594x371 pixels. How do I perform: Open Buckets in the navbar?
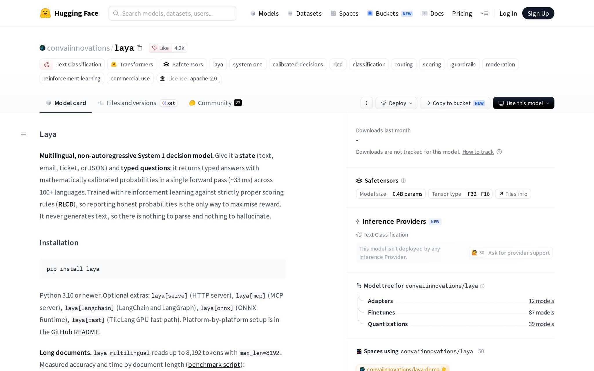[x=390, y=13]
